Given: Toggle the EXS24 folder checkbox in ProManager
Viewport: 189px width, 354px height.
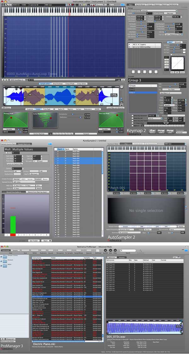Looking at the screenshot, I should point(1,266).
